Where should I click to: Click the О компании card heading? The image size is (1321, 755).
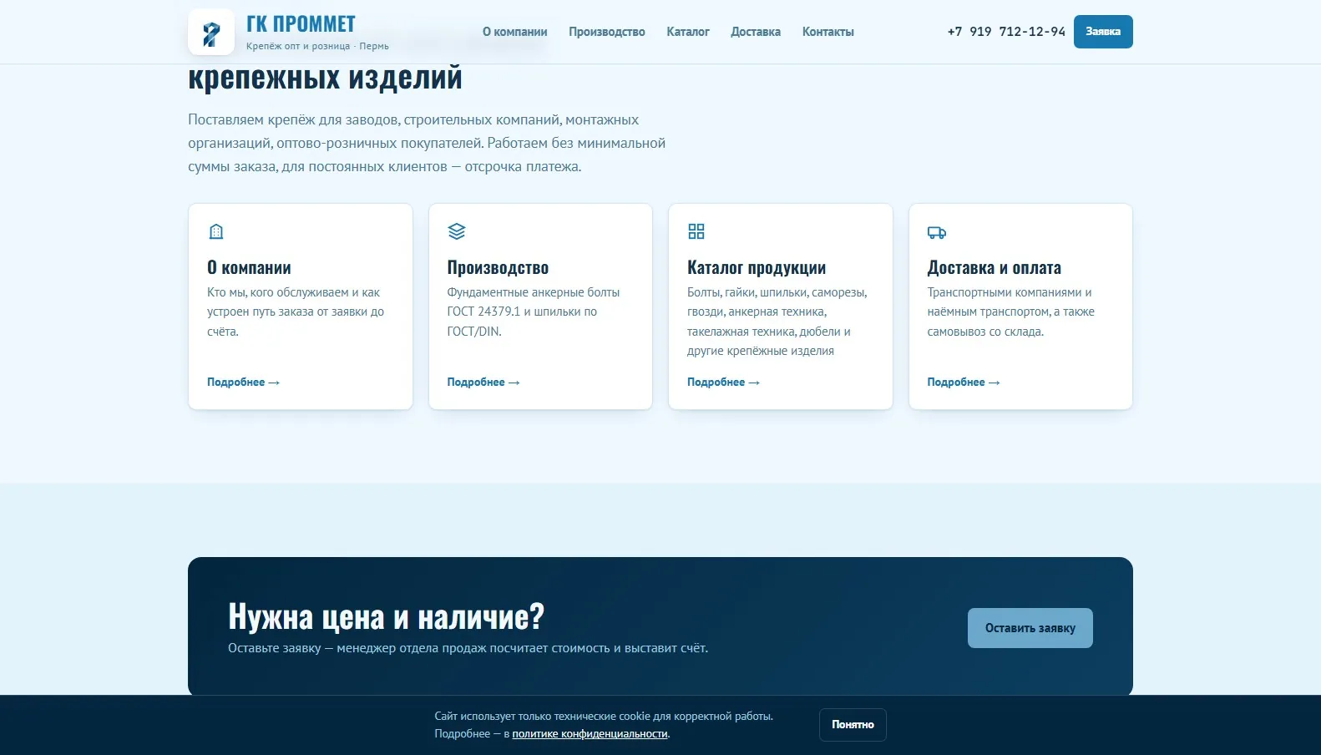point(249,267)
